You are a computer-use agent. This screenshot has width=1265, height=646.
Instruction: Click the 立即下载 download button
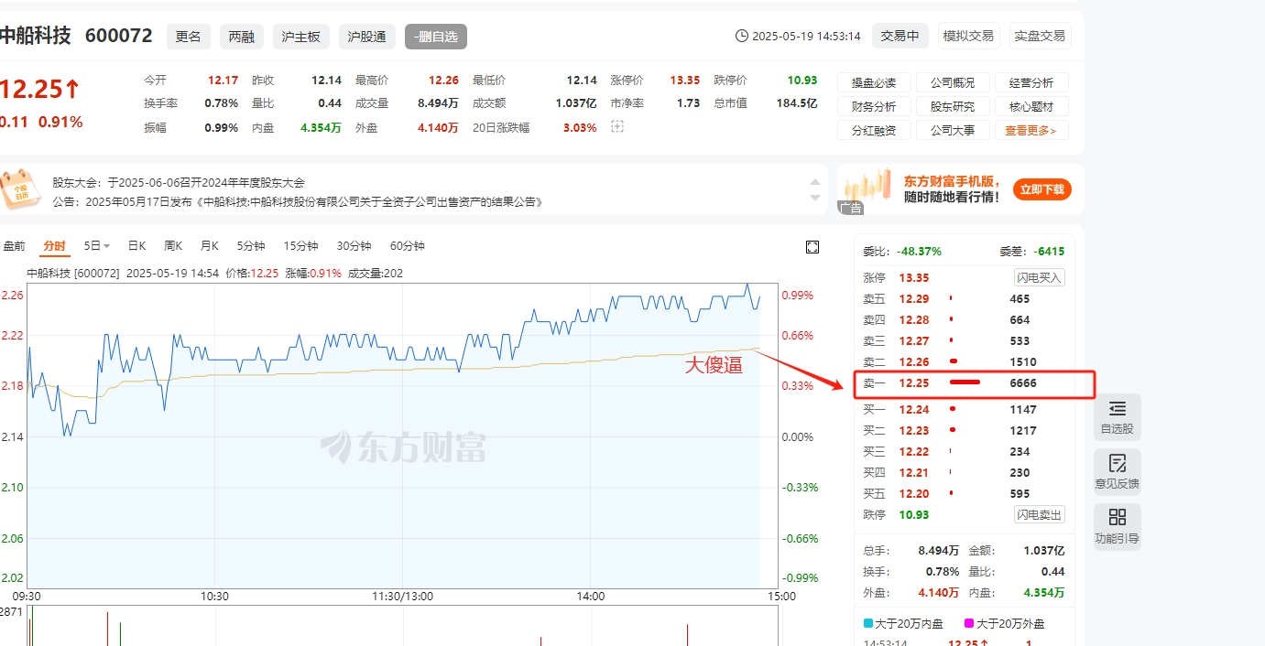pos(1042,189)
